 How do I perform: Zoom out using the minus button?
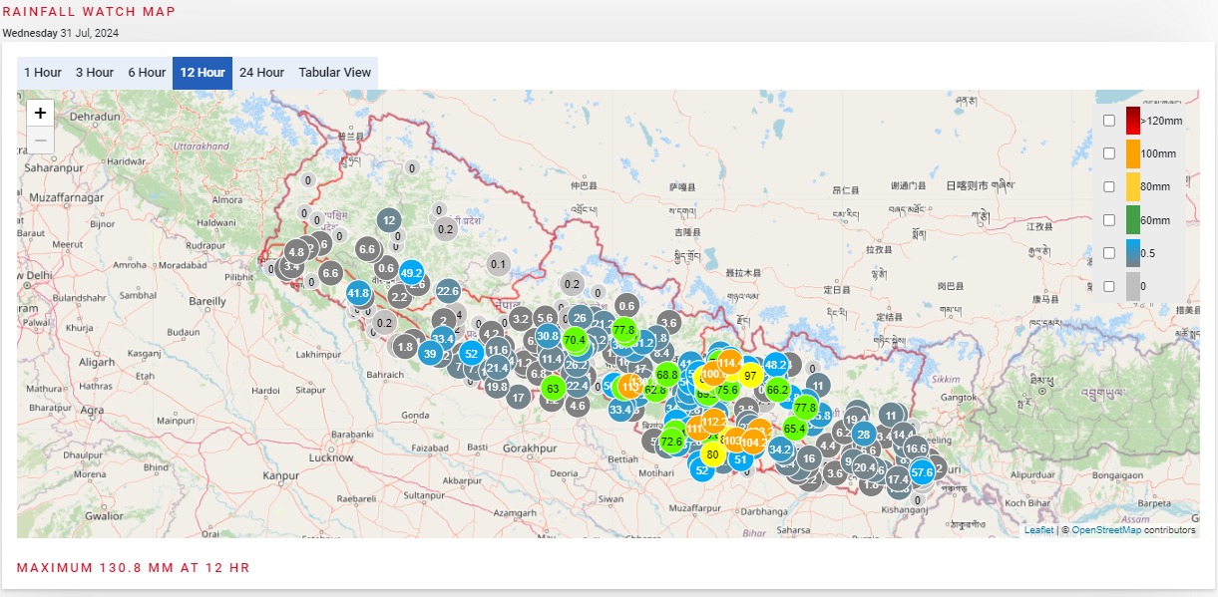[40, 141]
